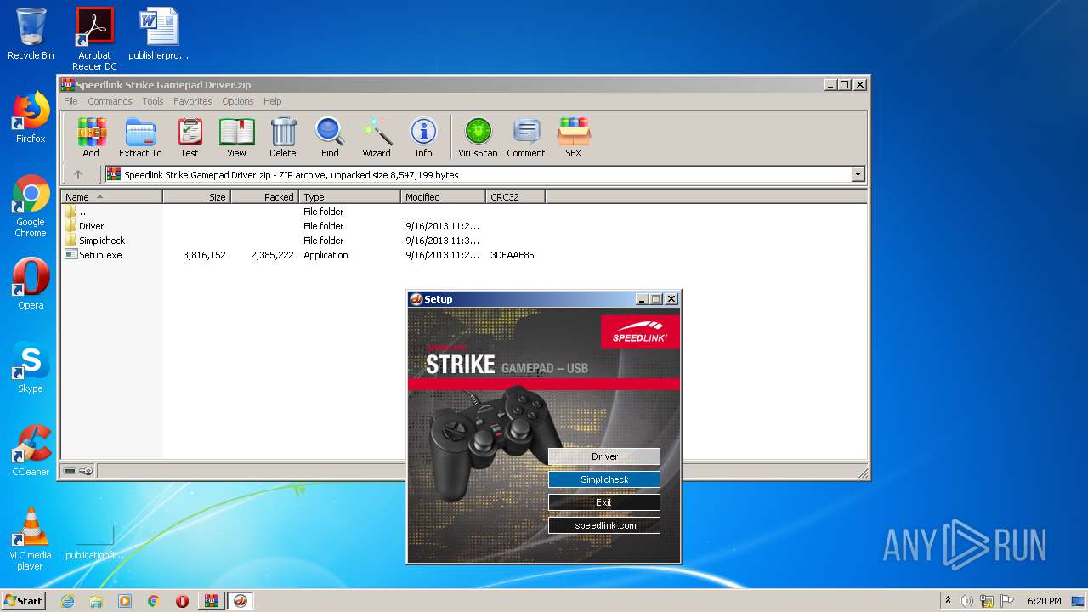Open Windows Explorer from taskbar
The height and width of the screenshot is (612, 1088).
[96, 601]
